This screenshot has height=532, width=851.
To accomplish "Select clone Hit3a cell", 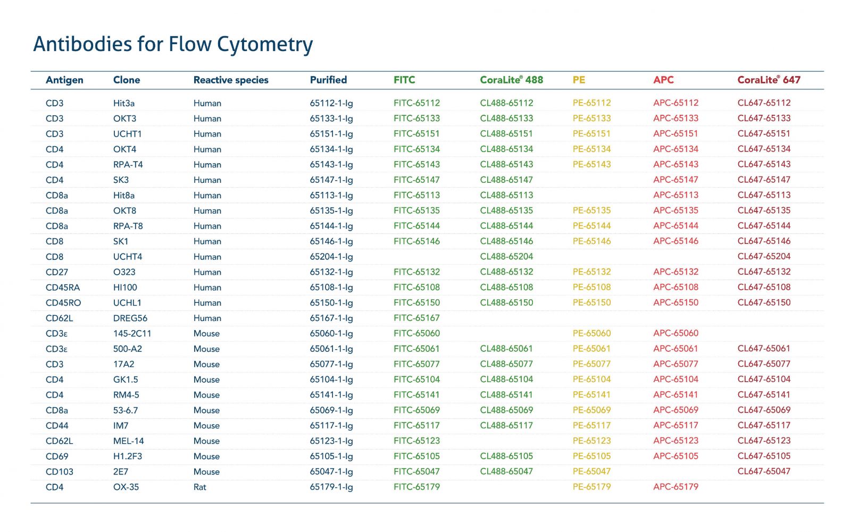I will [x=124, y=103].
